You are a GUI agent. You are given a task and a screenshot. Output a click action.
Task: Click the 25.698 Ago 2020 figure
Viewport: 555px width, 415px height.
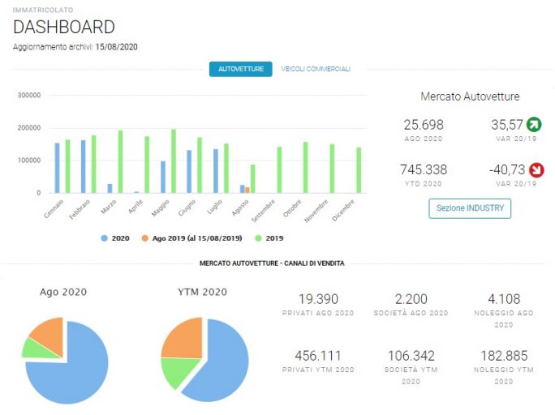click(x=424, y=125)
